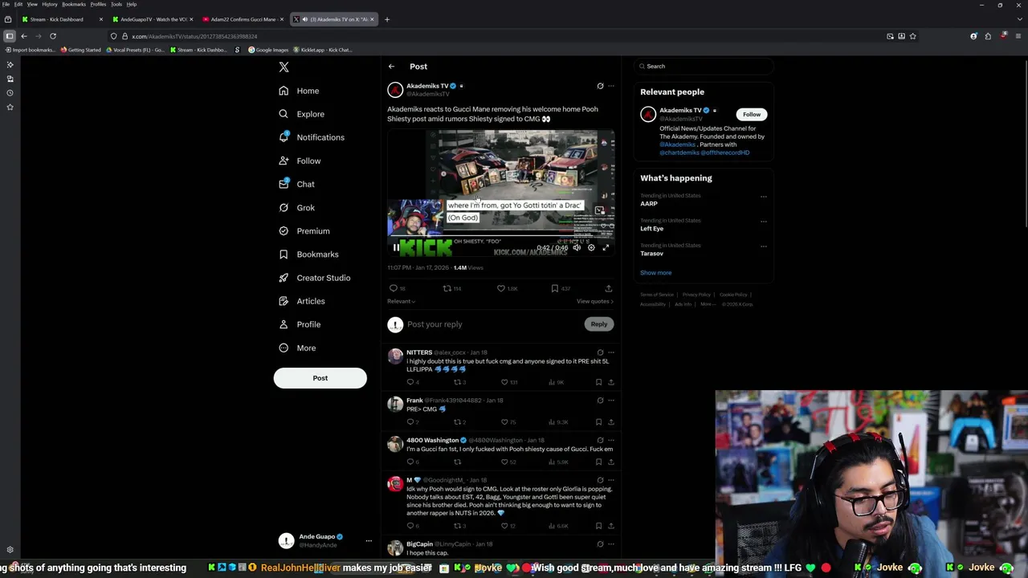Viewport: 1028px width, 578px height.
Task: Click the Reply button
Action: (x=599, y=324)
